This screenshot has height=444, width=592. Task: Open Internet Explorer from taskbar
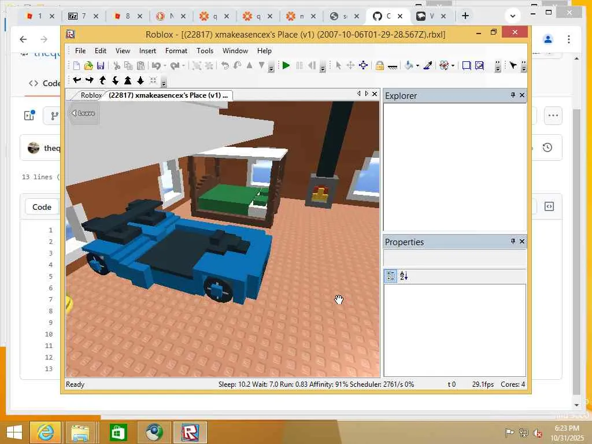click(45, 432)
